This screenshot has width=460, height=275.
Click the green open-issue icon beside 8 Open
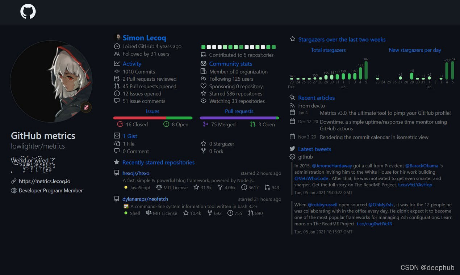point(166,124)
